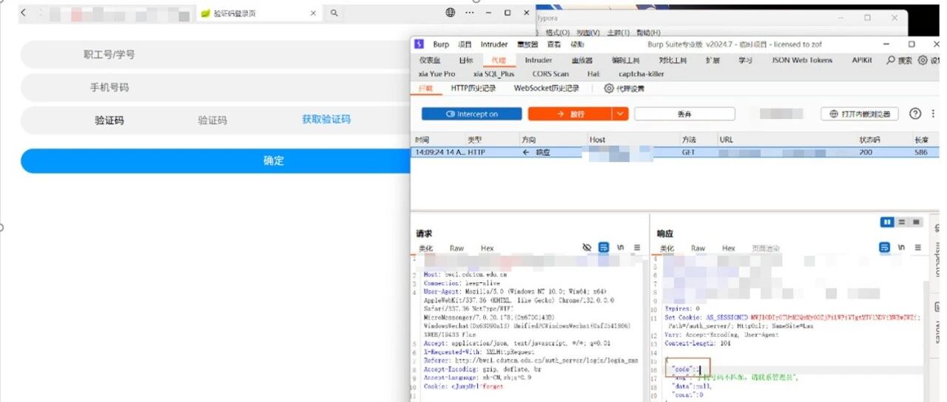Switch to 对比工具 comparer tab
This screenshot has width=947, height=402.
(673, 61)
